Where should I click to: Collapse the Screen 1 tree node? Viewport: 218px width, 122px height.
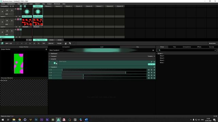(157, 54)
